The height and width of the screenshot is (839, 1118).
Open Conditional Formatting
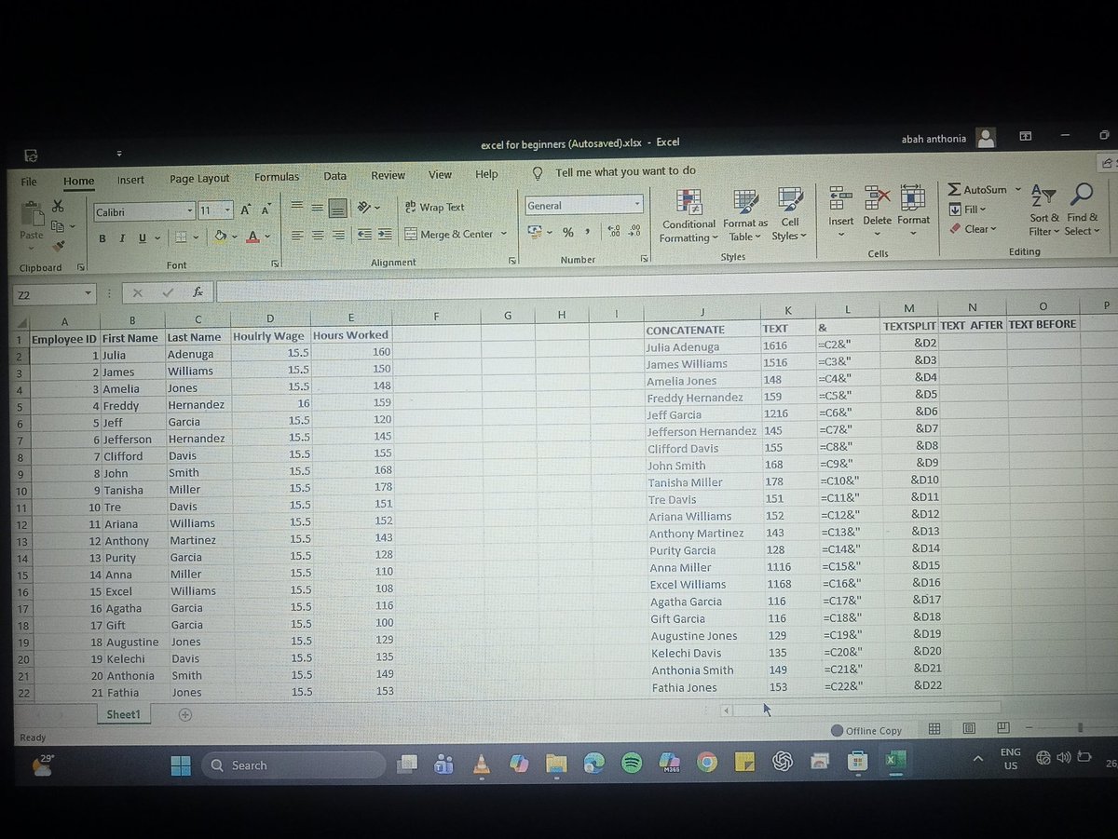pos(689,216)
